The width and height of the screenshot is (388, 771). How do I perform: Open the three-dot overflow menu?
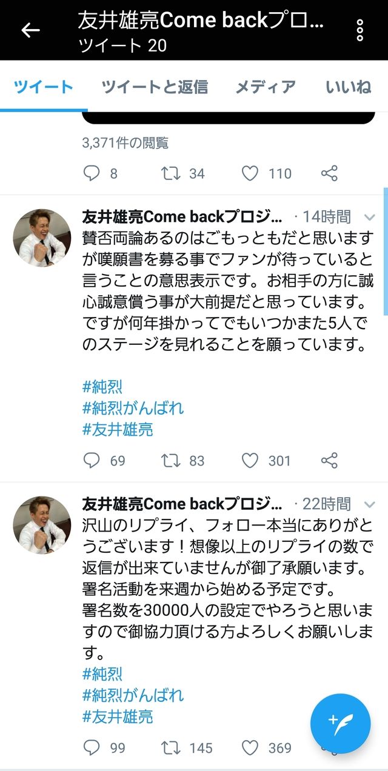pyautogui.click(x=360, y=30)
